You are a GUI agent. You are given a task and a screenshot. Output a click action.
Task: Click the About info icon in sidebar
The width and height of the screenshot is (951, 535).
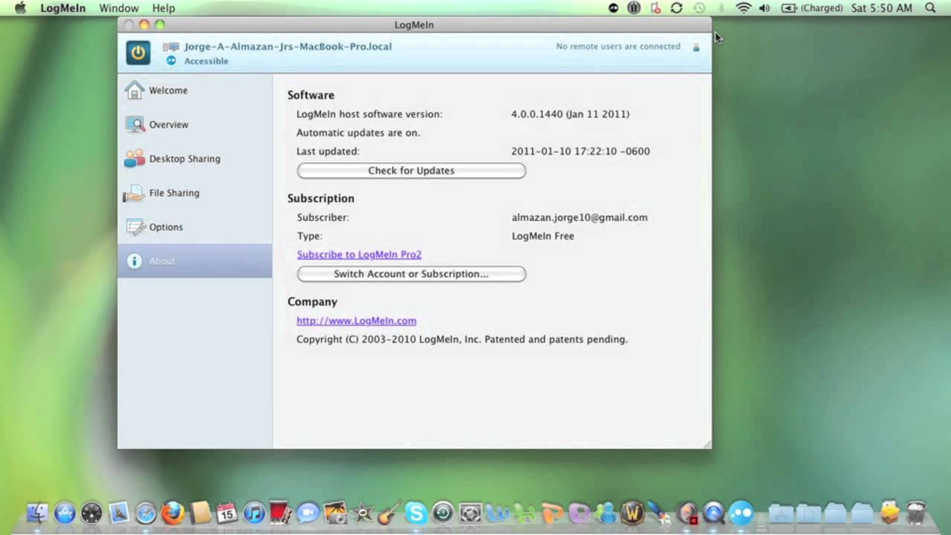point(134,261)
